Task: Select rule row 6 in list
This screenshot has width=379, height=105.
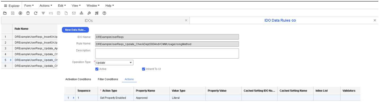Action: (x=29, y=66)
